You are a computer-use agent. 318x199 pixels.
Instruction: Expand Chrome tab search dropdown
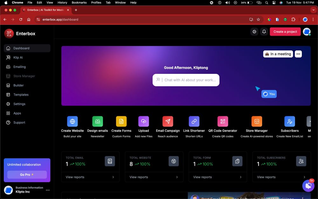coord(314,10)
